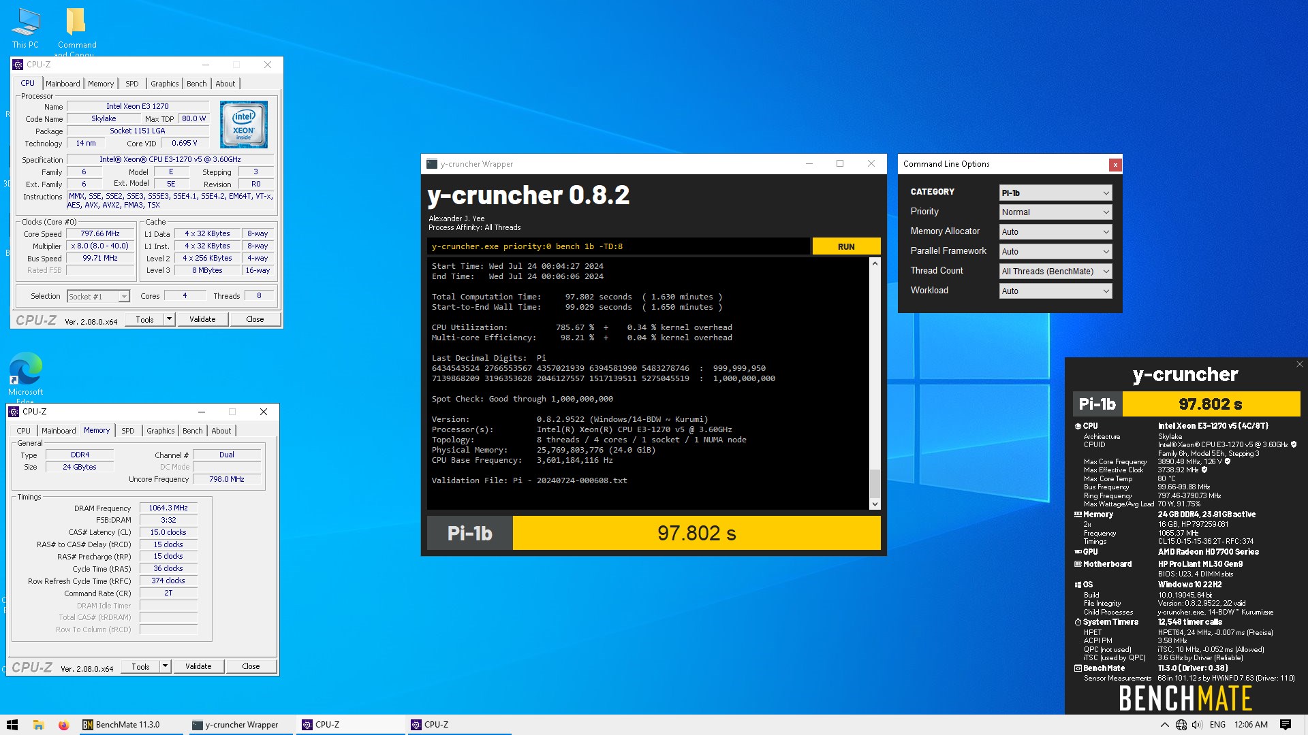
Task: Click y-cruncher output scrollbar up arrow
Action: pos(875,263)
